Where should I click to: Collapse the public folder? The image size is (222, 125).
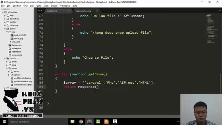point(5,29)
